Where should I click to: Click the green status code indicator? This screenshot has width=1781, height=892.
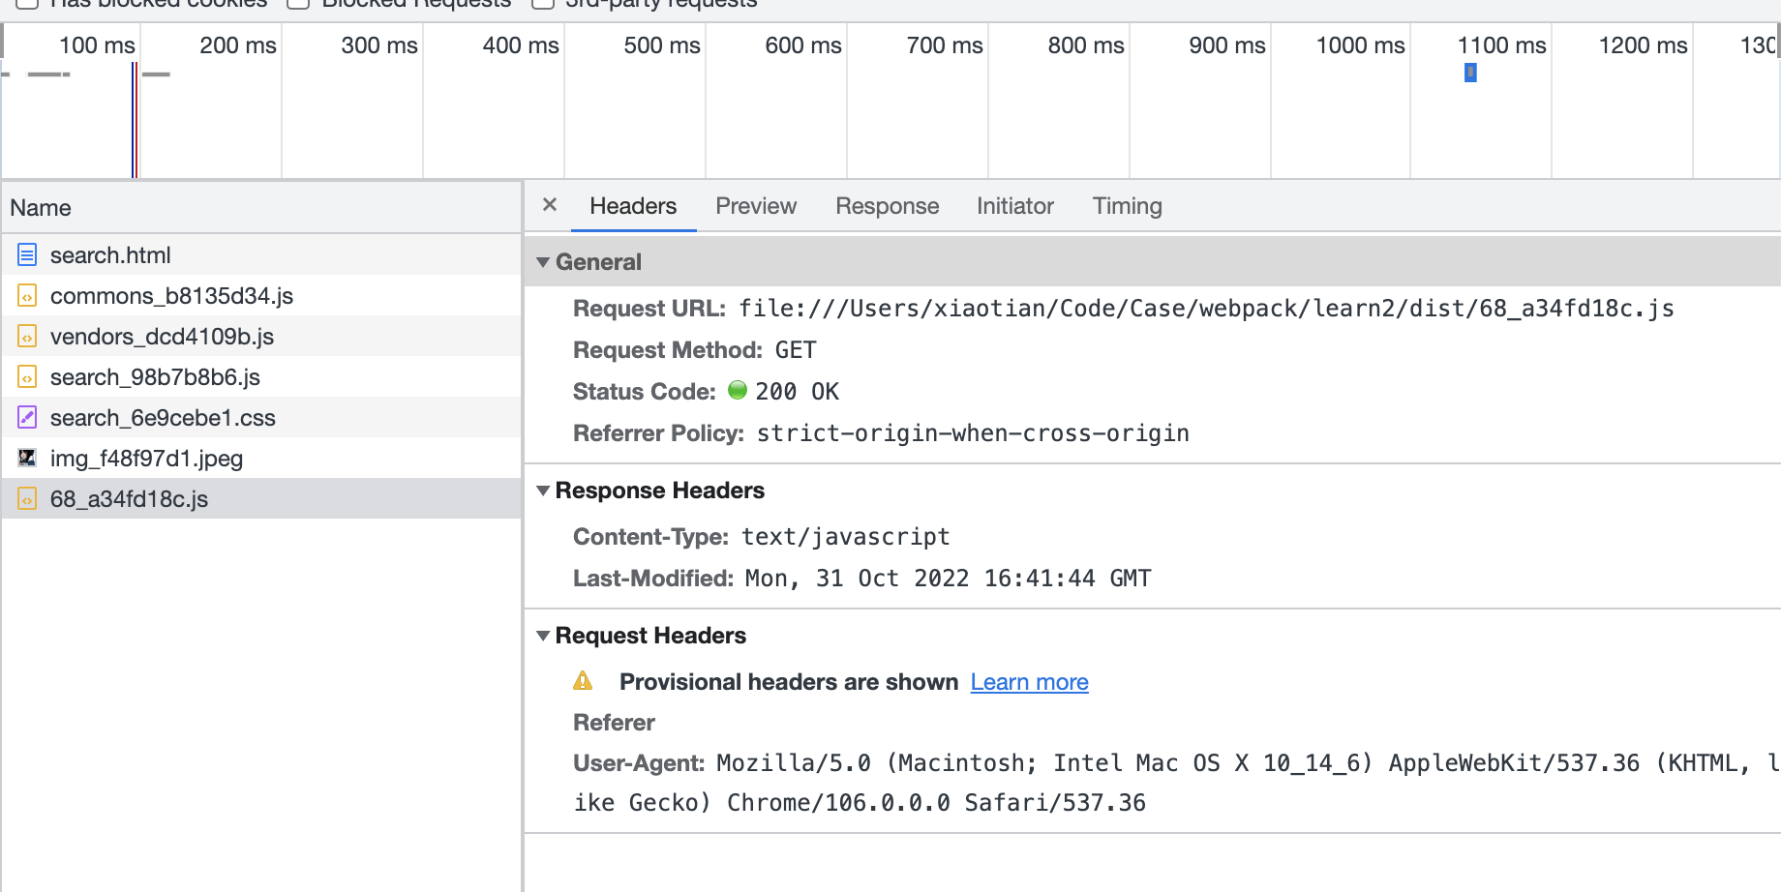(738, 390)
